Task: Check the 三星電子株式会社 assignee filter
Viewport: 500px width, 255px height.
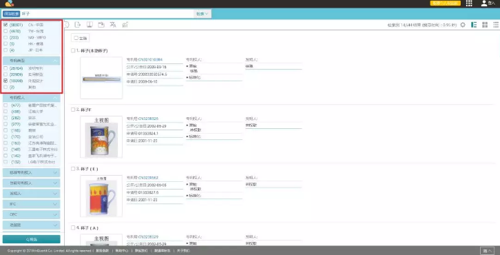Action: tap(6, 150)
